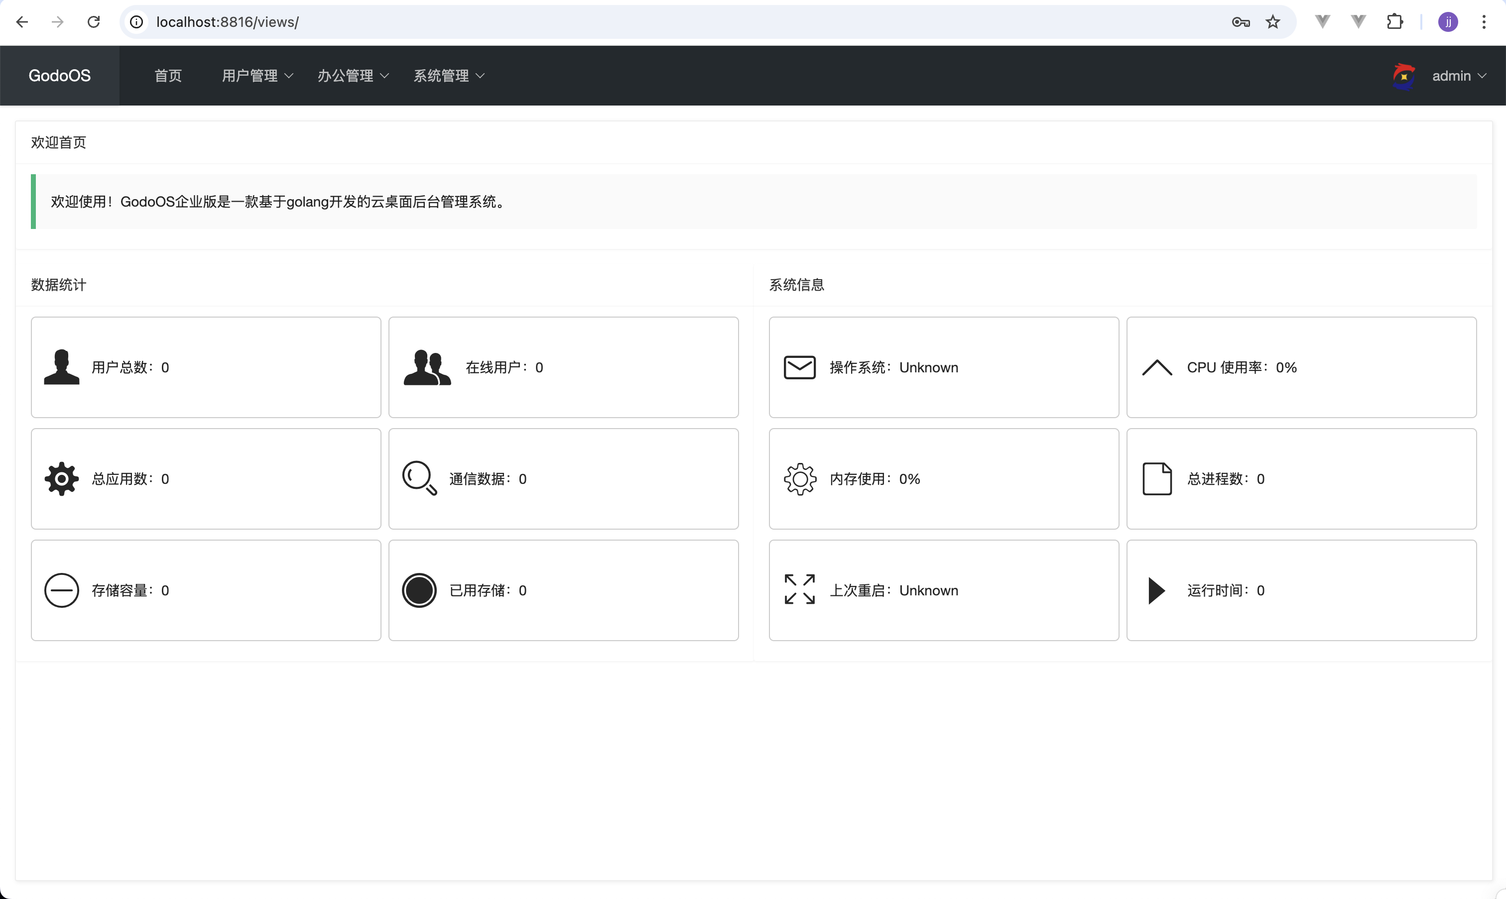Image resolution: width=1506 pixels, height=899 pixels.
Task: Click the expand arrows icon beside 上次重启
Action: (799, 589)
